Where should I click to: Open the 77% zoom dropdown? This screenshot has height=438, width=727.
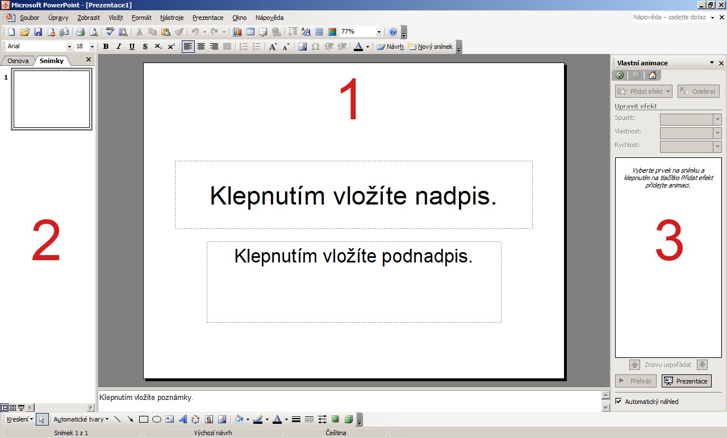click(379, 32)
